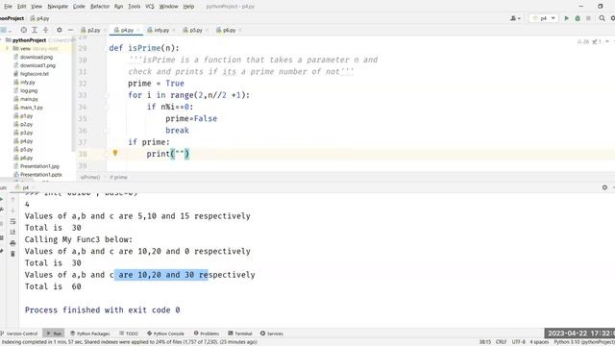615x346 pixels.
Task: Run the p4 configuration with green play icon
Action: 566,18
